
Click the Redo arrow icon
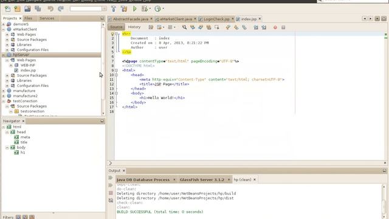click(61, 9)
